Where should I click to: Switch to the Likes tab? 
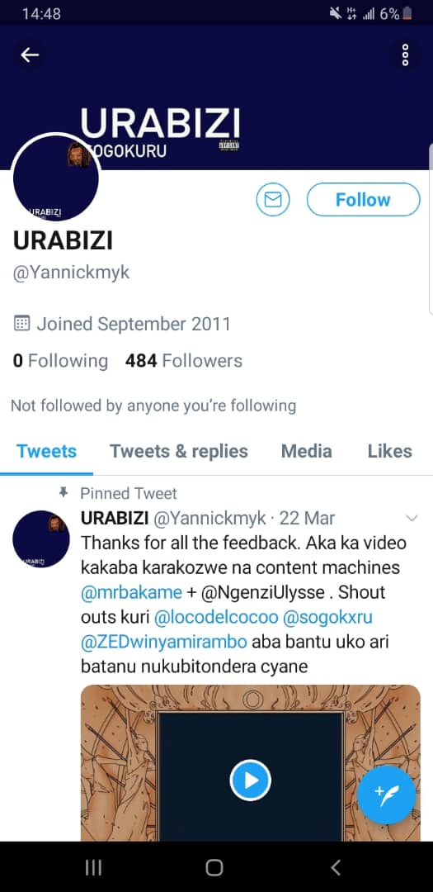[x=390, y=451]
